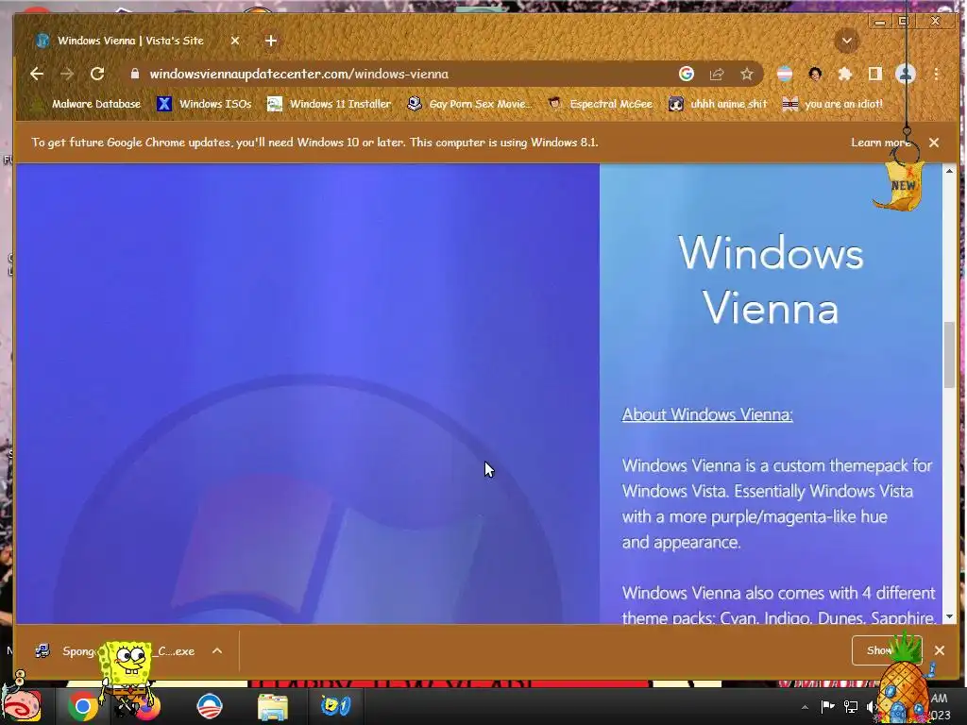
Task: Click the scrollbar up arrow
Action: 949,171
